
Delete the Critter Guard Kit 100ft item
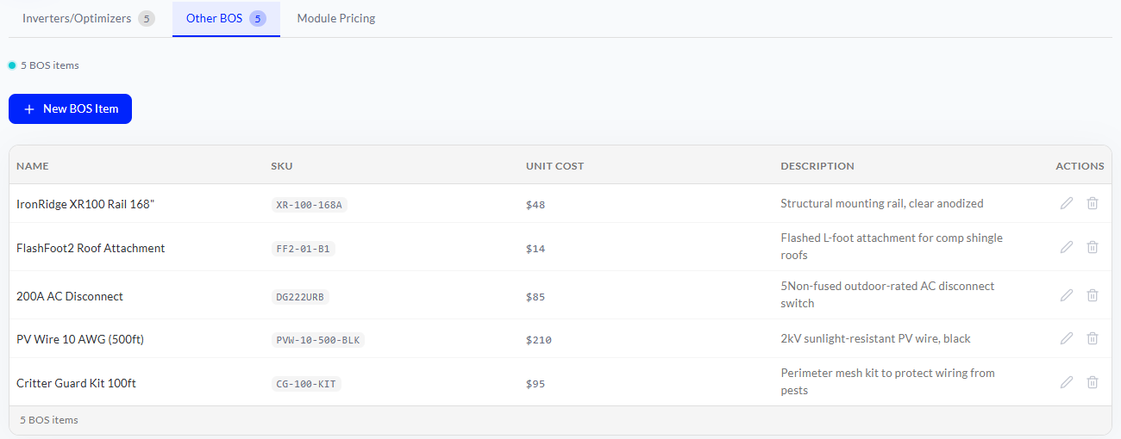point(1093,382)
